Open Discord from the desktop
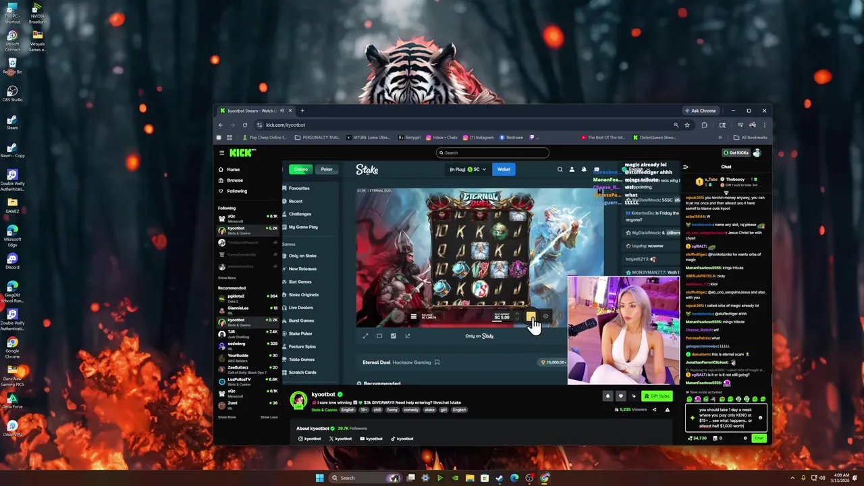Screen dimensions: 864x486 click(12, 261)
